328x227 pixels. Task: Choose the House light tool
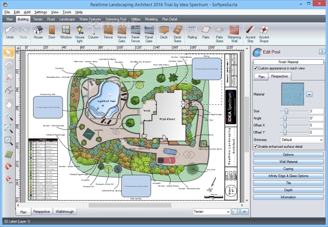(x=80, y=34)
